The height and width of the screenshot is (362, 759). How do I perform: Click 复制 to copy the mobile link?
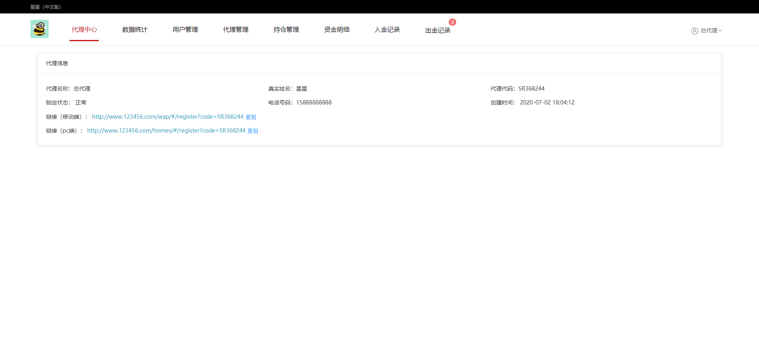(250, 116)
